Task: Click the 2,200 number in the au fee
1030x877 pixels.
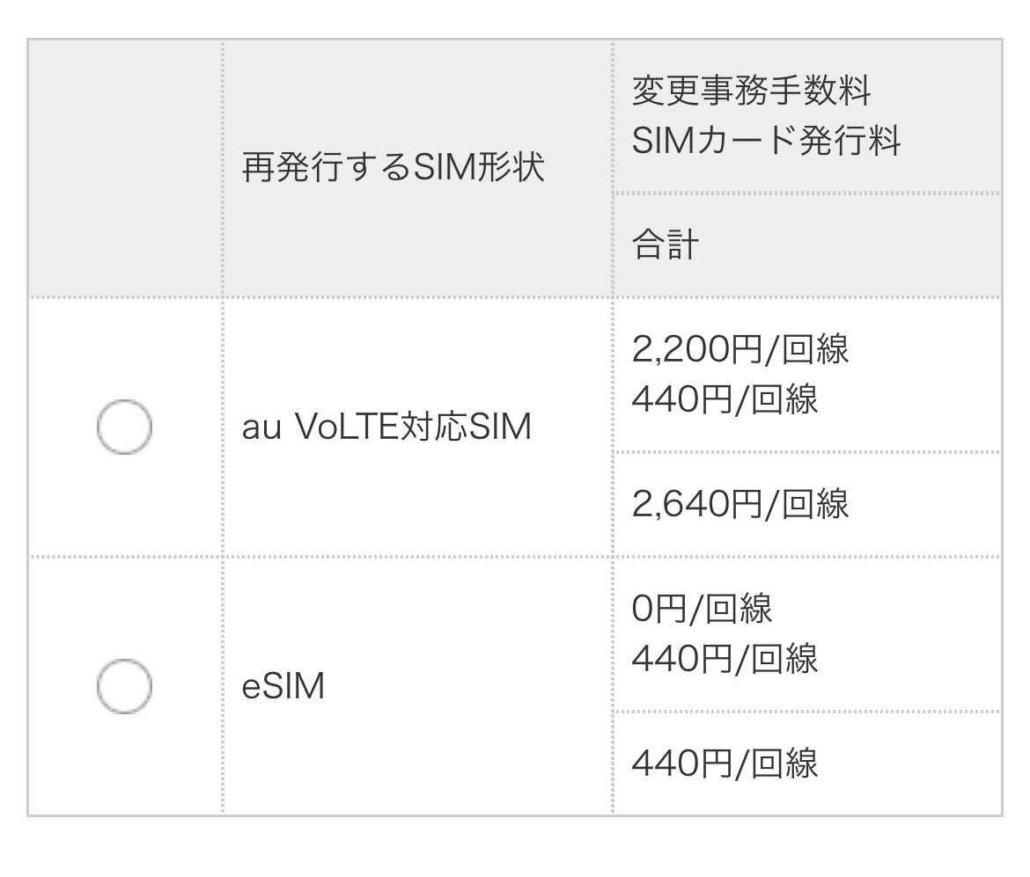Action: tap(681, 349)
